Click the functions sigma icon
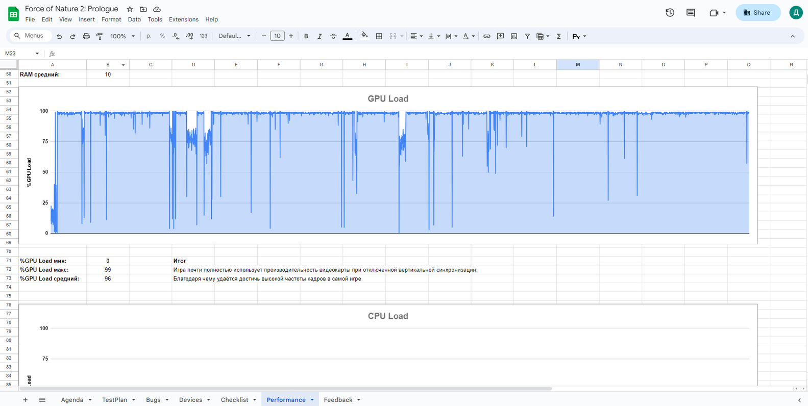Screen dimensions: 808x406 click(558, 36)
